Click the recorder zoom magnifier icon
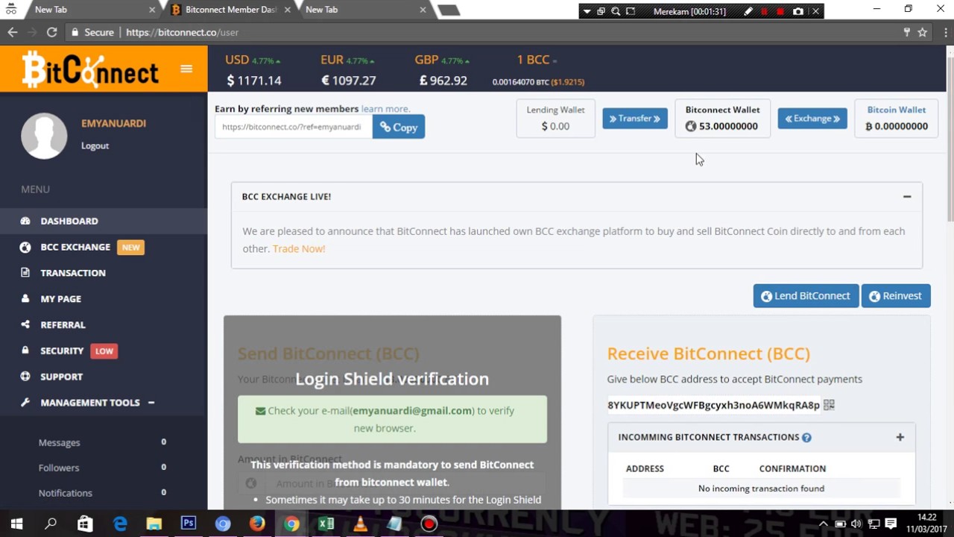Image resolution: width=954 pixels, height=537 pixels. pos(616,11)
